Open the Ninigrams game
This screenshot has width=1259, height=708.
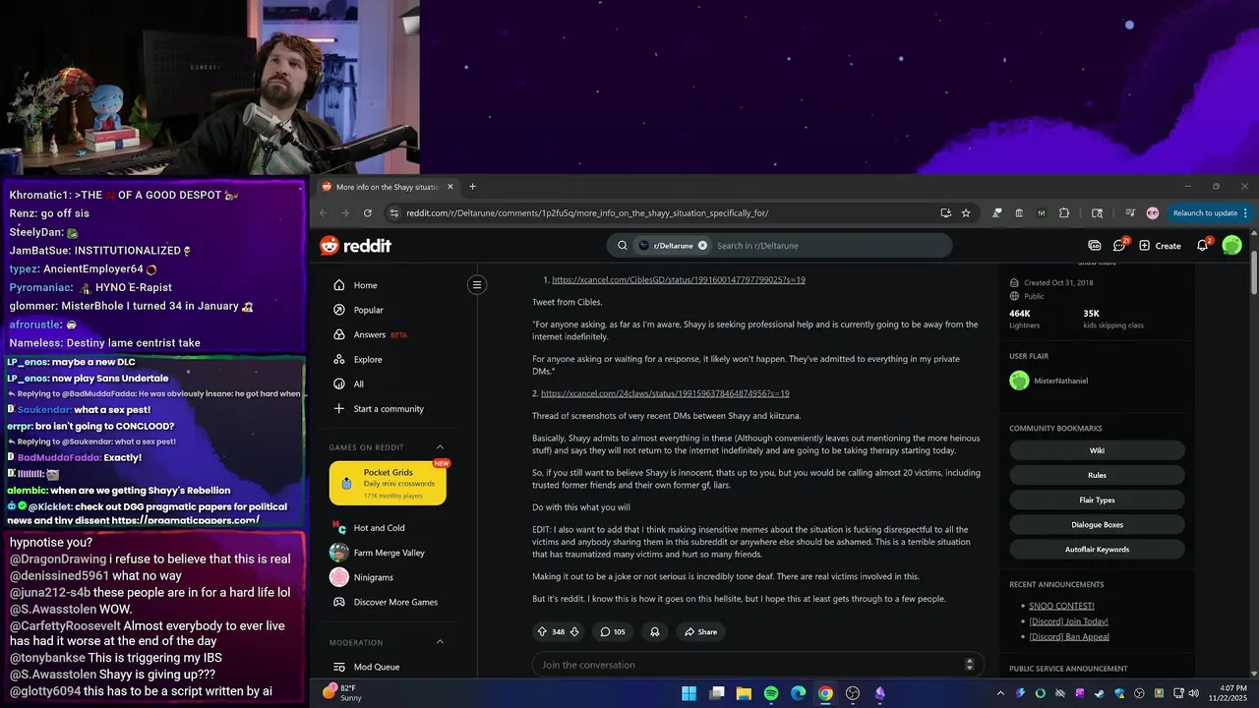(374, 577)
